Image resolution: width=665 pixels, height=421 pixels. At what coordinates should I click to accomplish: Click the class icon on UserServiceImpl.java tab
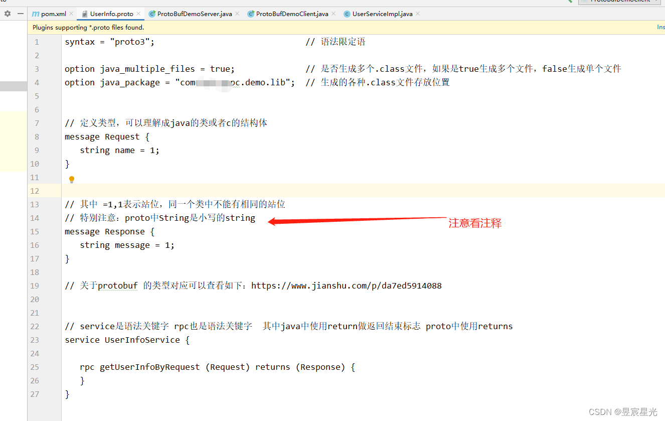point(347,14)
